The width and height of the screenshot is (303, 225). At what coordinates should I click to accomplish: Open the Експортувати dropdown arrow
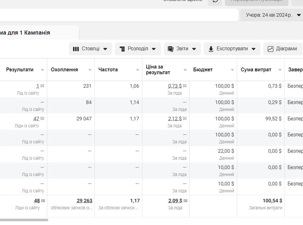pos(253,49)
